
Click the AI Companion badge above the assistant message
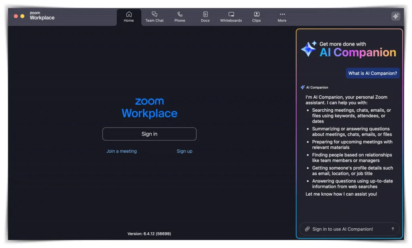click(x=314, y=87)
